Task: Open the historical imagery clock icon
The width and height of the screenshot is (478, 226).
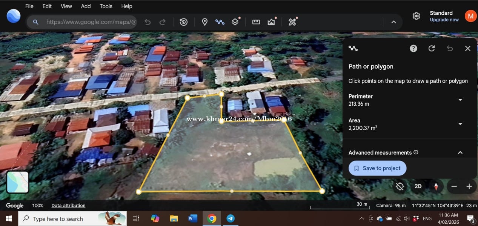Action: (184, 22)
